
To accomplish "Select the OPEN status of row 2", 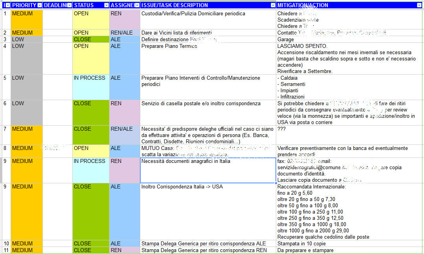I will [x=91, y=33].
